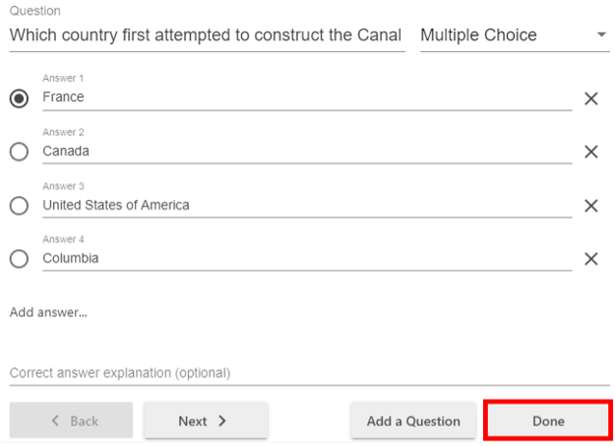The height and width of the screenshot is (446, 615).
Task: Click the dropdown arrow beside Multiple Choice
Action: coord(601,35)
